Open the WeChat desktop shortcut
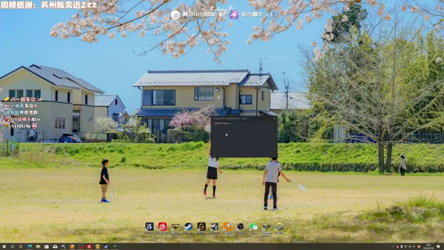This screenshot has width=444, height=250. 254,227
